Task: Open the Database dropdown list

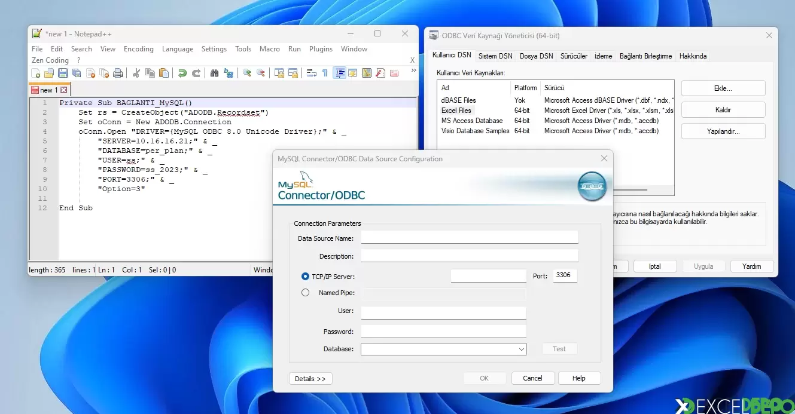Action: pos(521,349)
